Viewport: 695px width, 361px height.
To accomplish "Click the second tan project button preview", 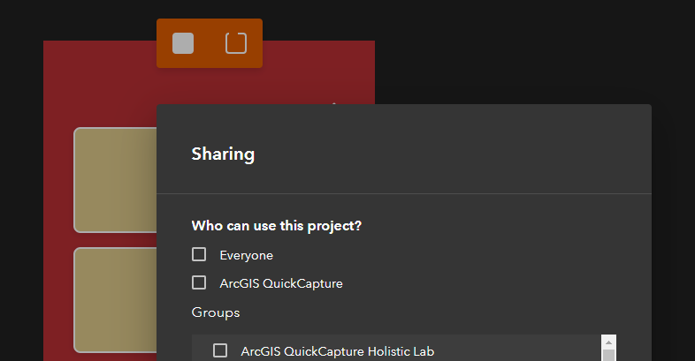I will pos(115,300).
